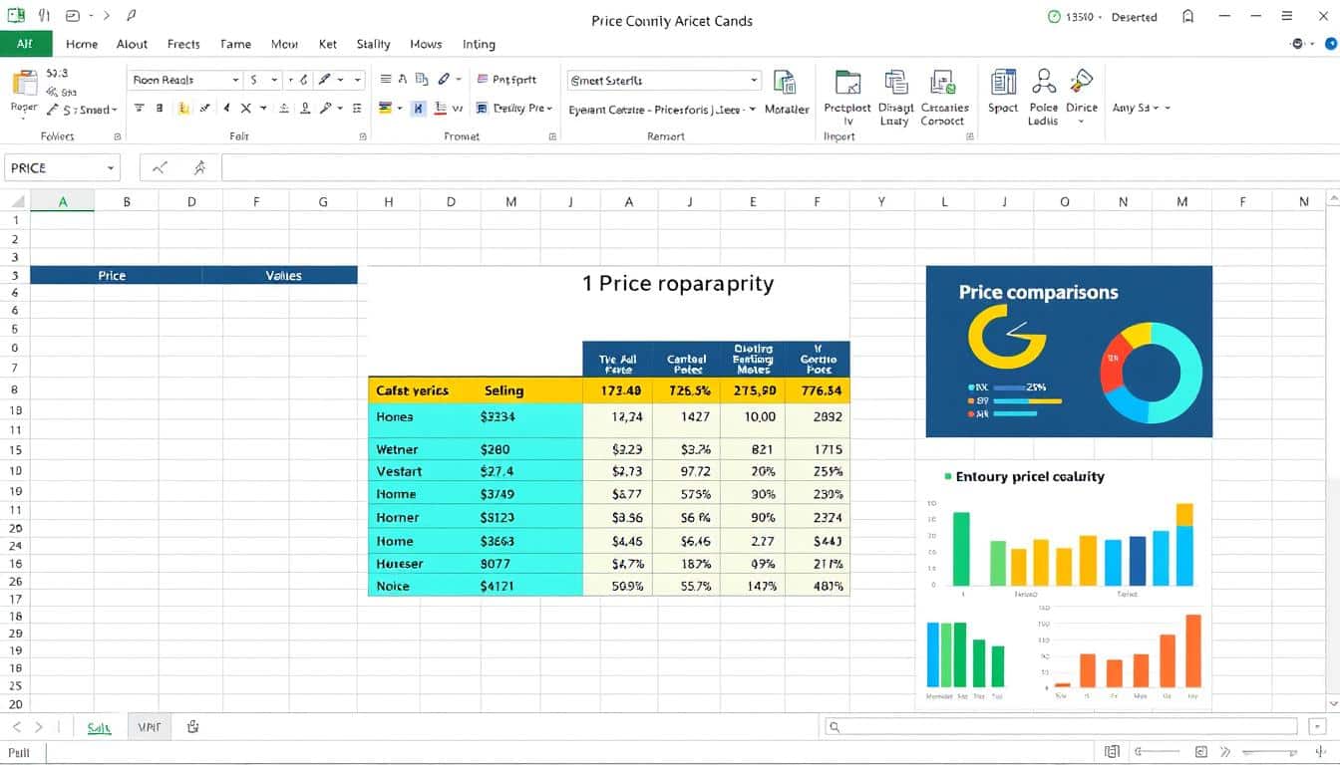
Task: Open the Roon Reads font name dropdown
Action: pyautogui.click(x=236, y=81)
